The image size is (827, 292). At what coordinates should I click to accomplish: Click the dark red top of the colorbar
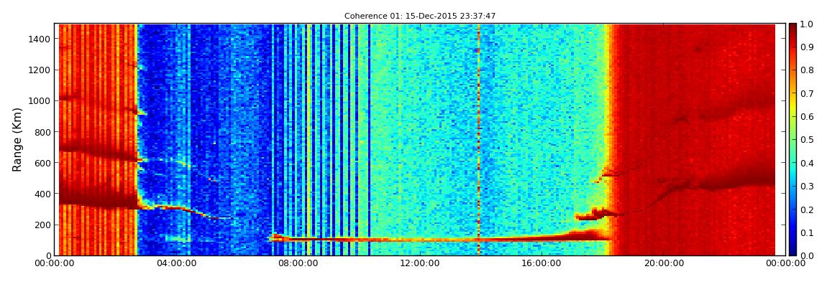[x=793, y=29]
